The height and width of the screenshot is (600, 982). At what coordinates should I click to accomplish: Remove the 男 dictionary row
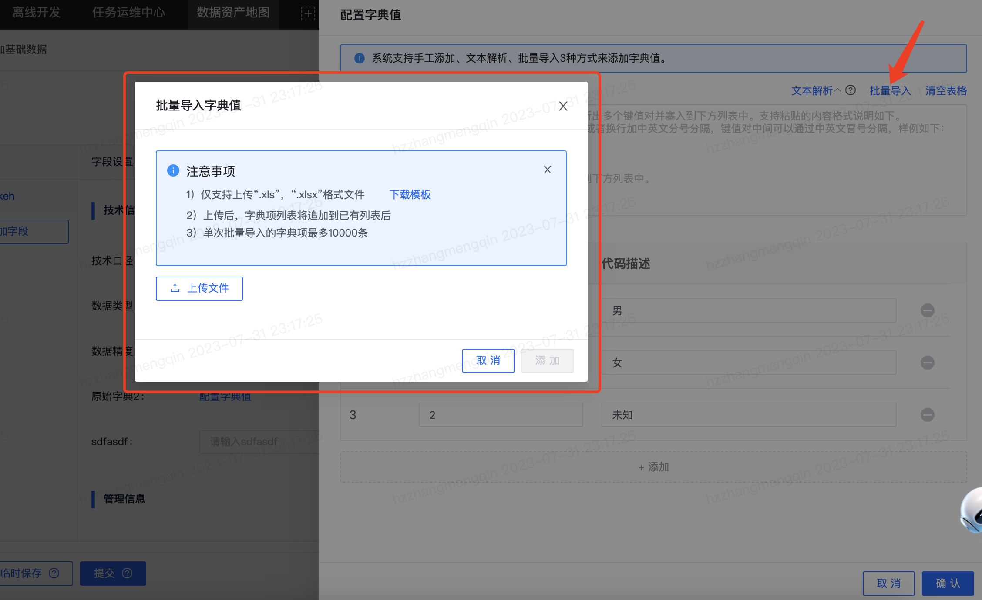pos(928,310)
